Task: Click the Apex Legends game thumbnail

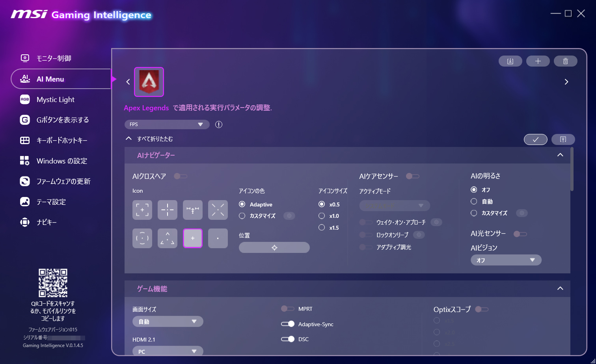Action: tap(149, 82)
